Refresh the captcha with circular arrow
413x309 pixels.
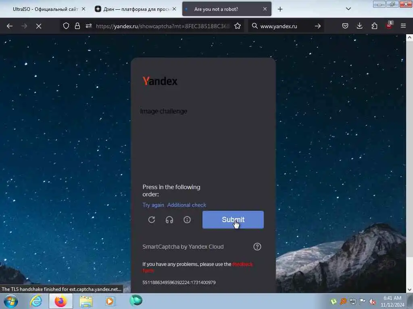(152, 220)
